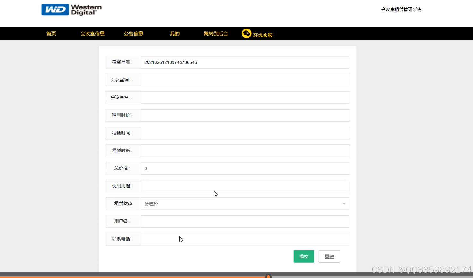Reset the form with 重置 button
Viewport: 473px width, 278px height.
pos(329,257)
